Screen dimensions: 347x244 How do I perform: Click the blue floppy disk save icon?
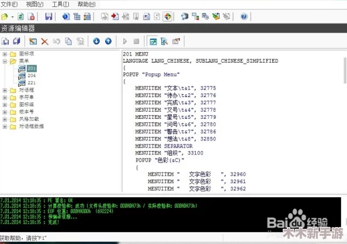click(48, 16)
